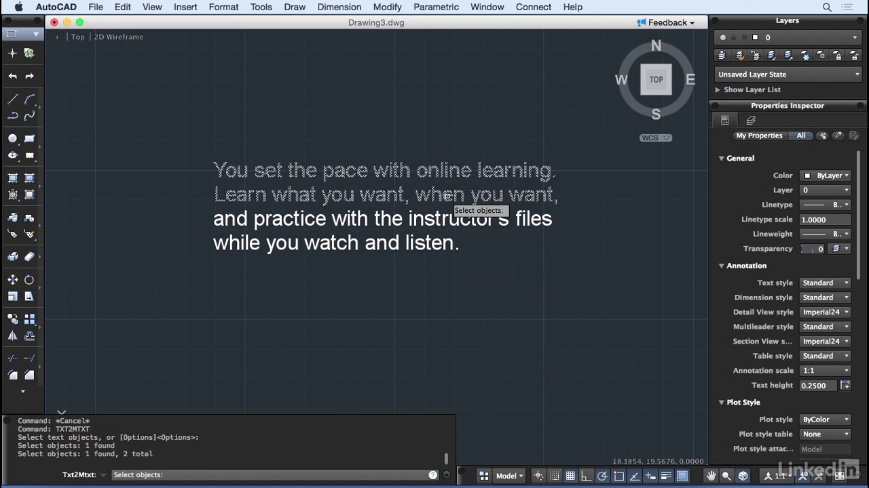The width and height of the screenshot is (869, 488).
Task: Open the Insert menu
Action: [x=185, y=7]
